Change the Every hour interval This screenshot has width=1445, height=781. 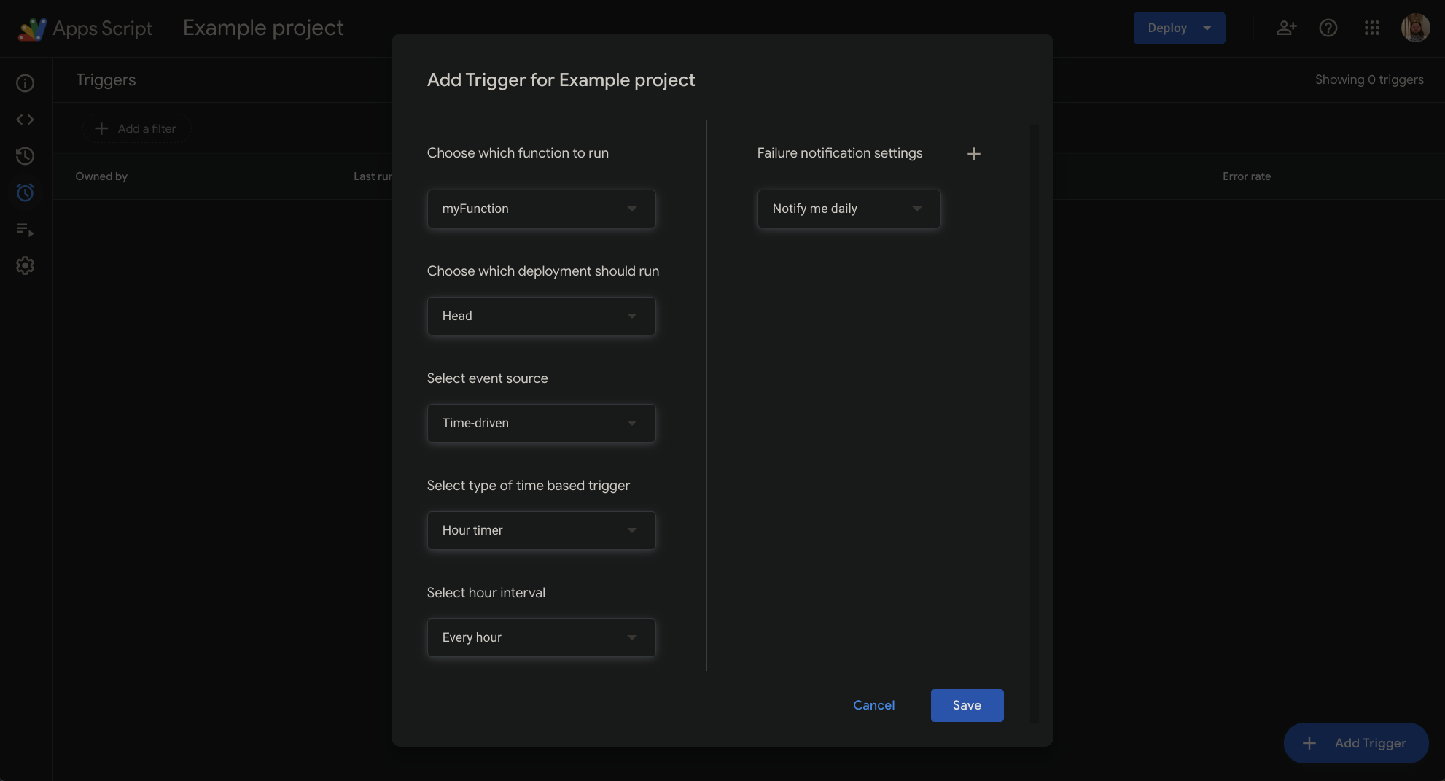tap(541, 637)
